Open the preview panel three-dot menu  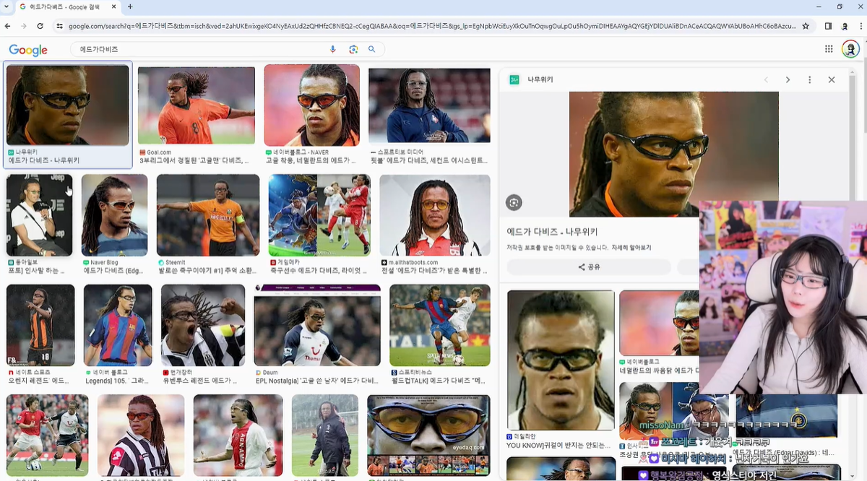pos(810,79)
